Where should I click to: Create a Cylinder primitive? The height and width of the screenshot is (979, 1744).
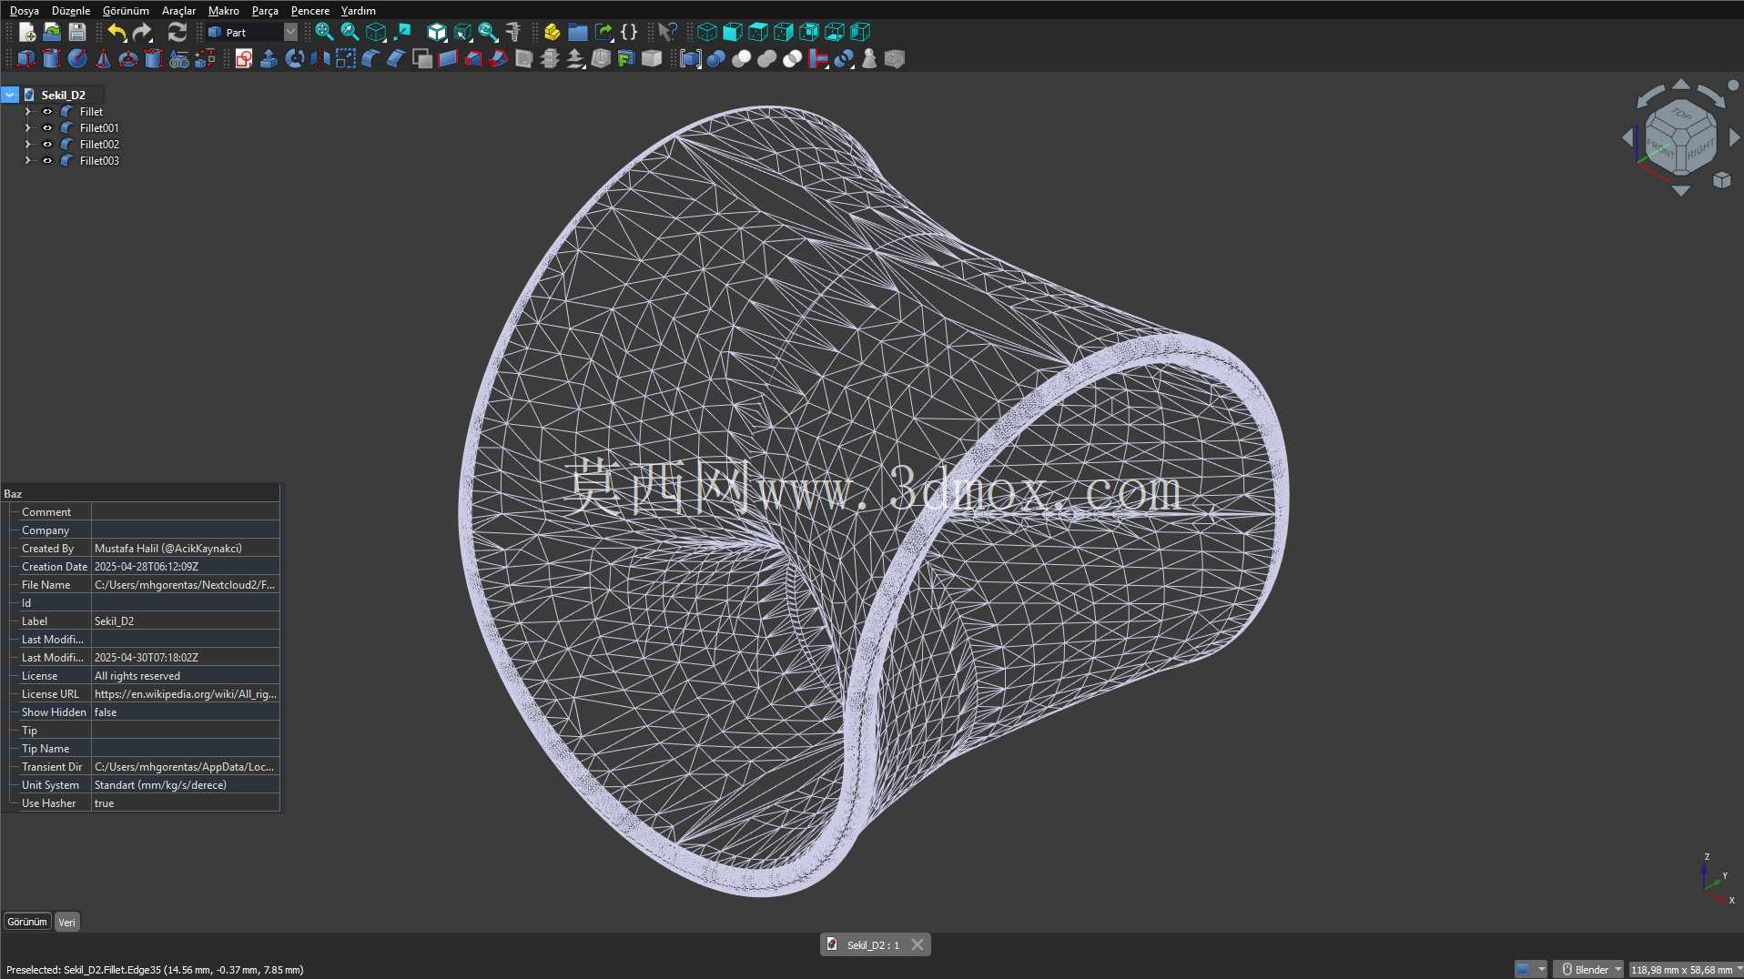click(52, 59)
